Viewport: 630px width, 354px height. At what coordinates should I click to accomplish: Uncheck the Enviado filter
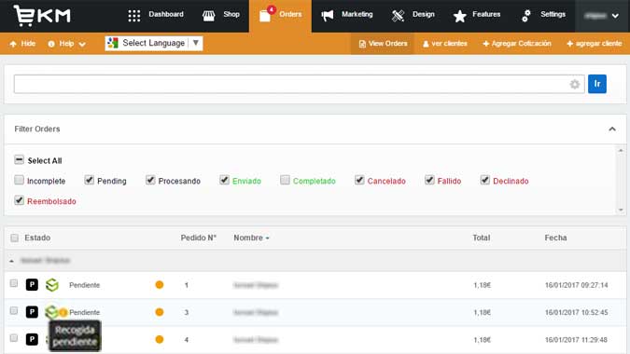click(224, 180)
